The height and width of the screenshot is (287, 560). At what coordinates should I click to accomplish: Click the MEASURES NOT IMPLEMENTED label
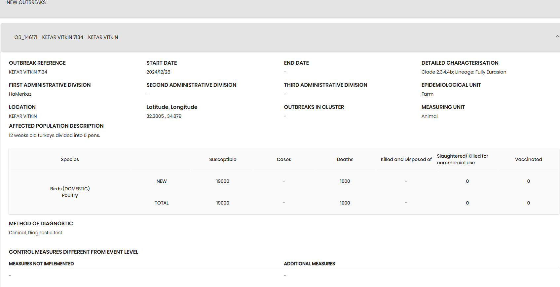(x=41, y=264)
